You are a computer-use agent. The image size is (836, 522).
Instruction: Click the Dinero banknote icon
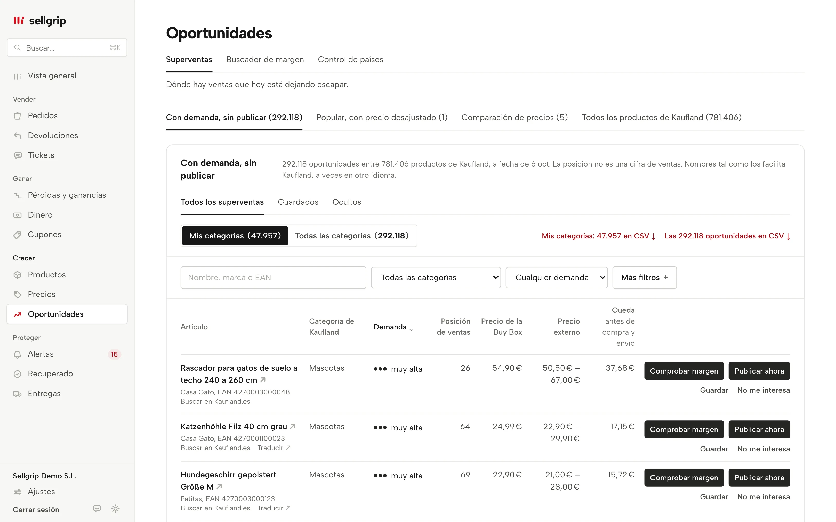pyautogui.click(x=17, y=215)
